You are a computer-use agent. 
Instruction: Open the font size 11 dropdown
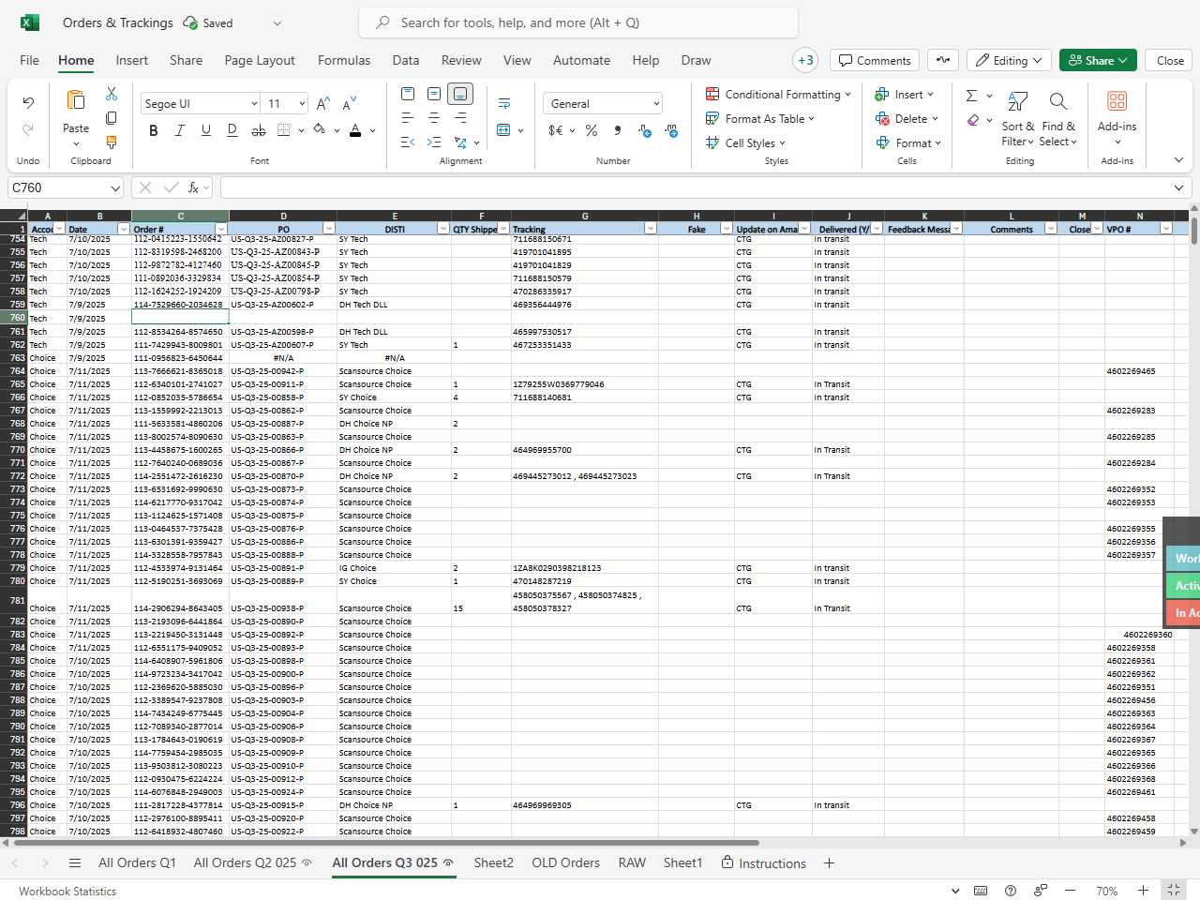point(302,103)
